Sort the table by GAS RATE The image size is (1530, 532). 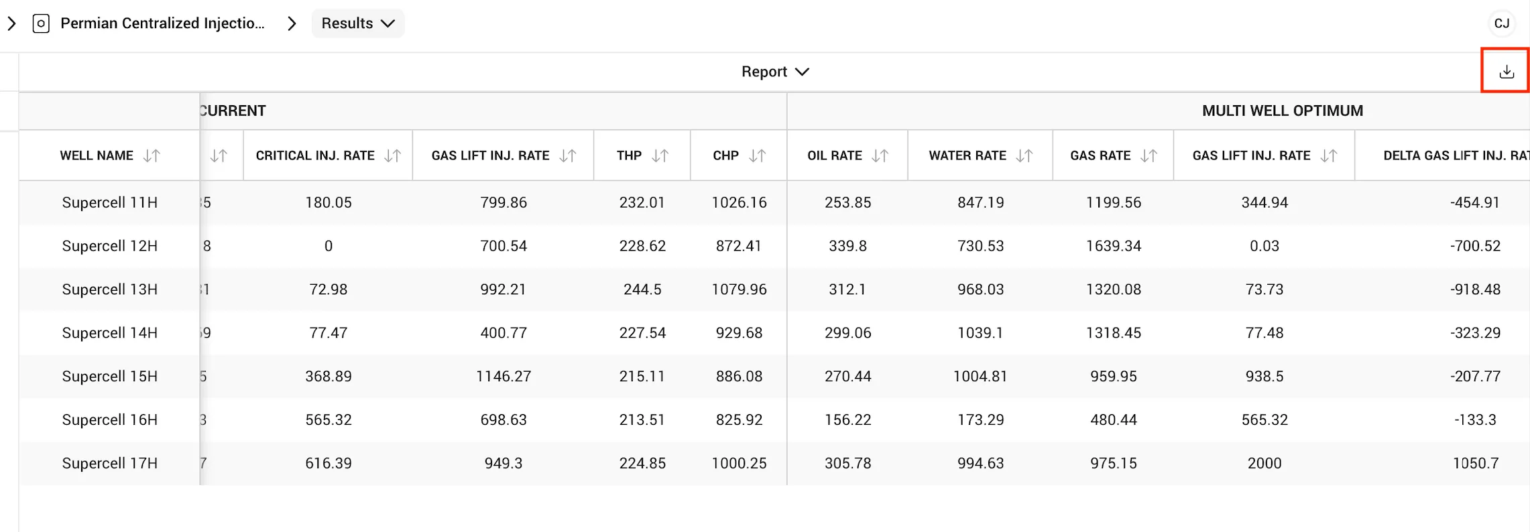(x=1149, y=155)
